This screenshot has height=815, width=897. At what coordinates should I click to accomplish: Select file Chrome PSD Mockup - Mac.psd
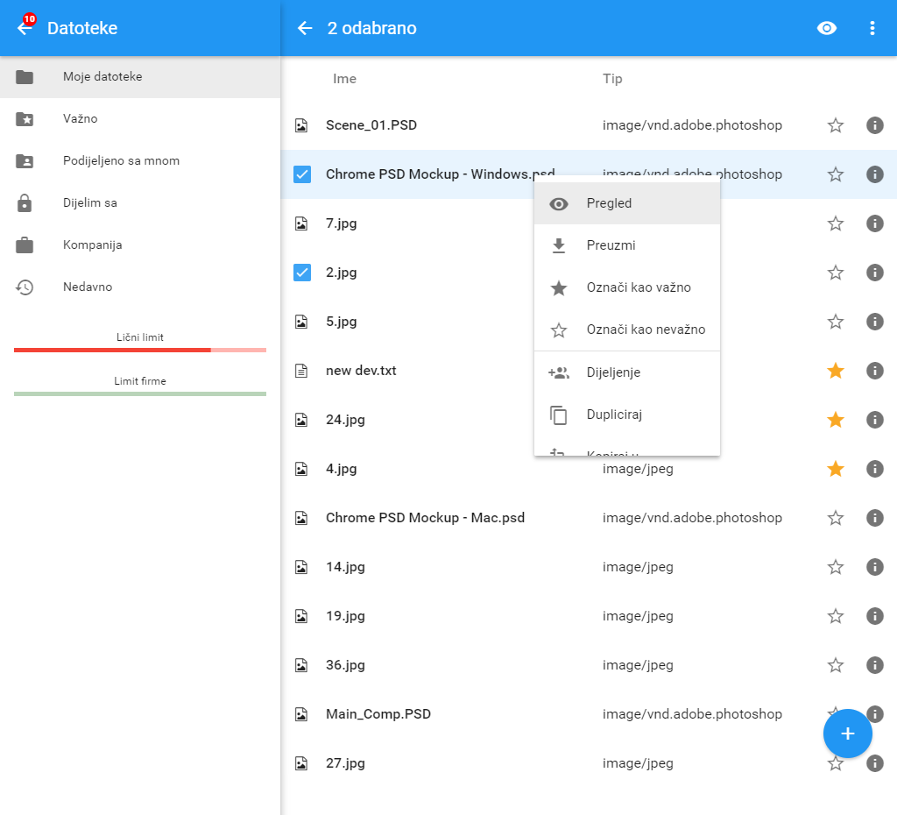click(x=425, y=518)
